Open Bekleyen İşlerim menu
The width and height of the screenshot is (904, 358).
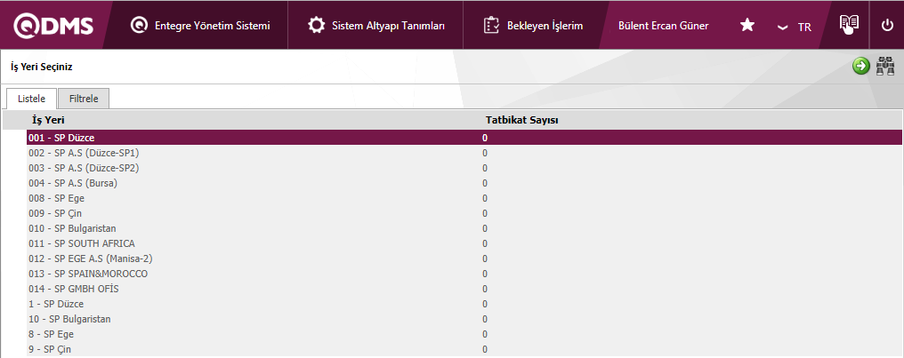(x=533, y=26)
